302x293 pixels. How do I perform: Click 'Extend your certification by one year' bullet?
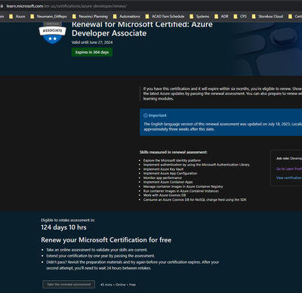pyautogui.click(x=100, y=256)
